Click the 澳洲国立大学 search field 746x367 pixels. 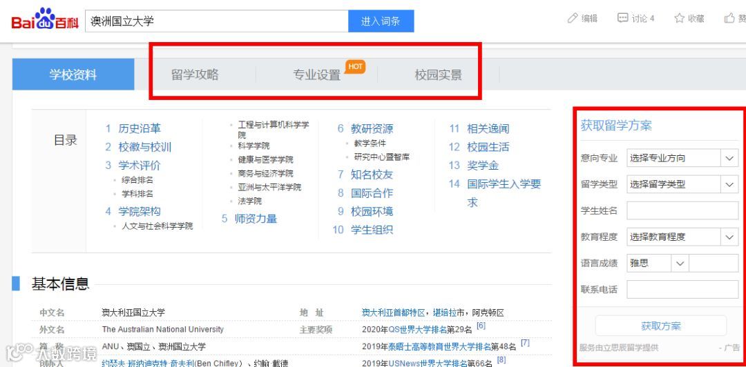click(x=216, y=21)
